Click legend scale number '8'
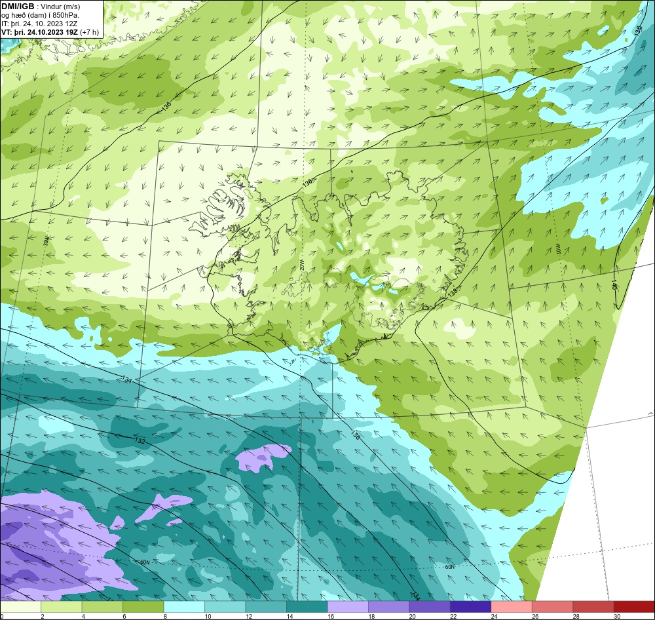Viewport: 655px width, 620px height. 166,616
